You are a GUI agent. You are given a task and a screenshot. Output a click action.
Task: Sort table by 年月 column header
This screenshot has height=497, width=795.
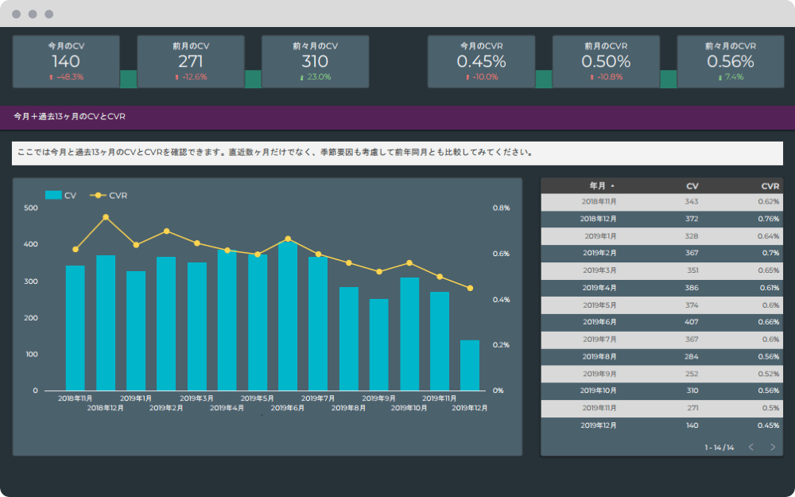596,186
